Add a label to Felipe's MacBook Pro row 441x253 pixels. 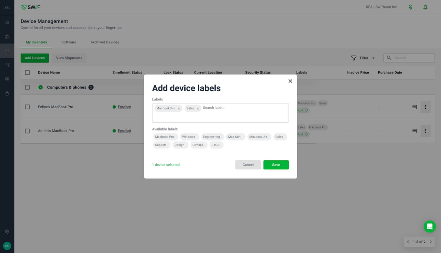click(303, 110)
